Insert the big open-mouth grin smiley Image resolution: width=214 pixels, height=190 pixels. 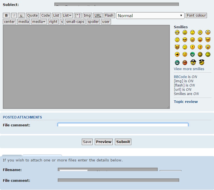(x=177, y=33)
